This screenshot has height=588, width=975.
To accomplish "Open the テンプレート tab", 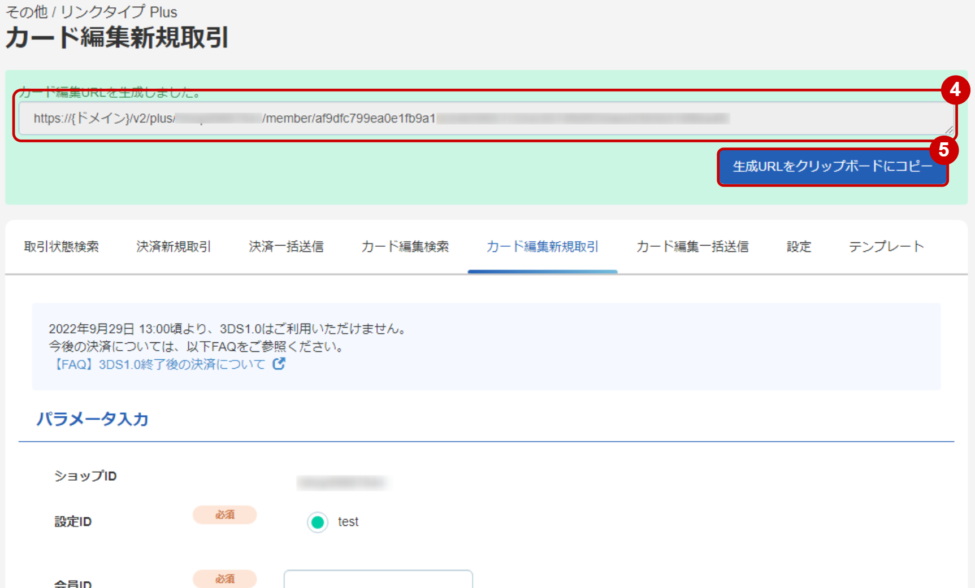I will pos(886,246).
